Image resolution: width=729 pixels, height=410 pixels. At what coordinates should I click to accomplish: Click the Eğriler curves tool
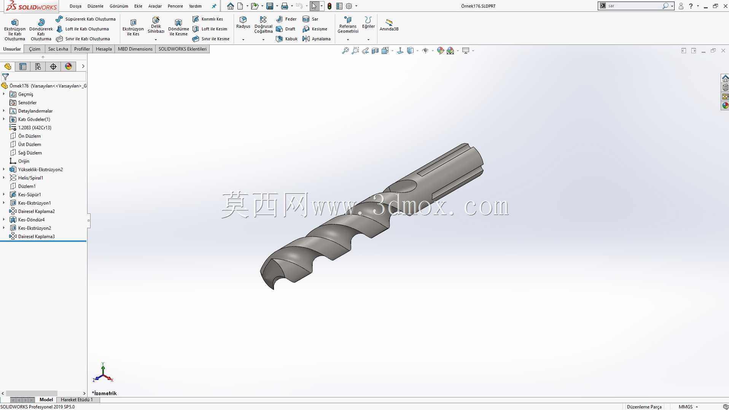point(368,22)
